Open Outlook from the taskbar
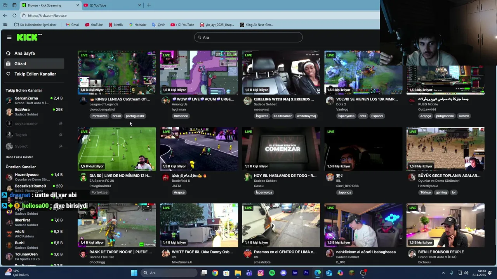 pos(329,273)
